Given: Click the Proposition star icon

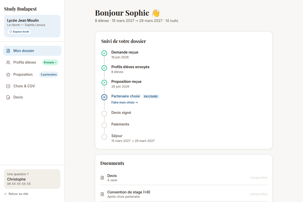Looking at the screenshot, I should [8, 74].
